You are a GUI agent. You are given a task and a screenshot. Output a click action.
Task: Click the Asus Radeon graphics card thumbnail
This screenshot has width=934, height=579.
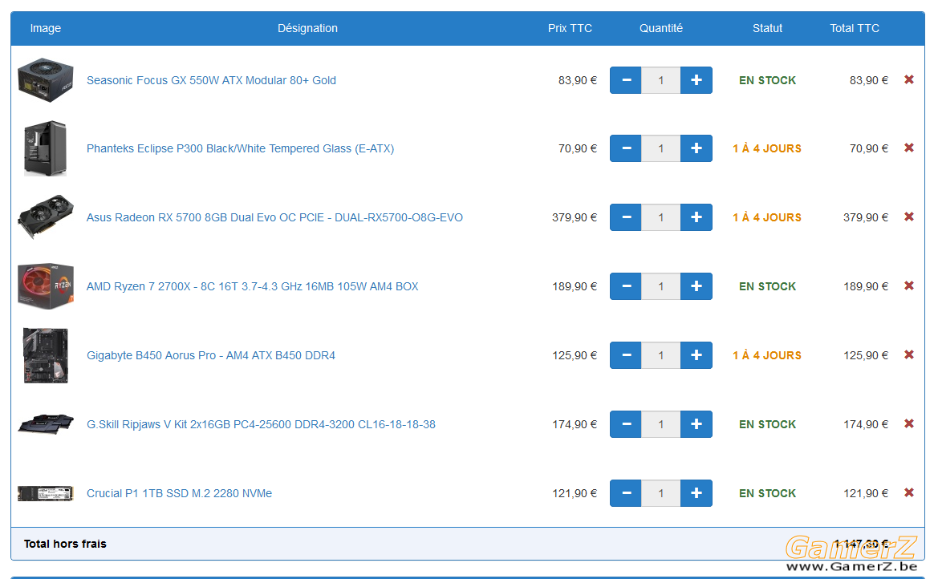(46, 217)
